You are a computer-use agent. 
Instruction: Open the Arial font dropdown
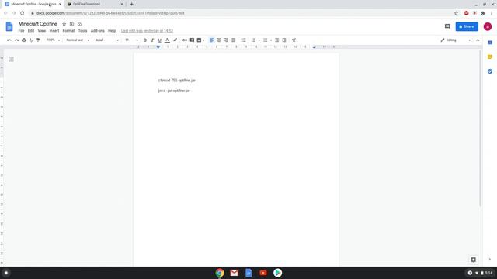tap(107, 40)
